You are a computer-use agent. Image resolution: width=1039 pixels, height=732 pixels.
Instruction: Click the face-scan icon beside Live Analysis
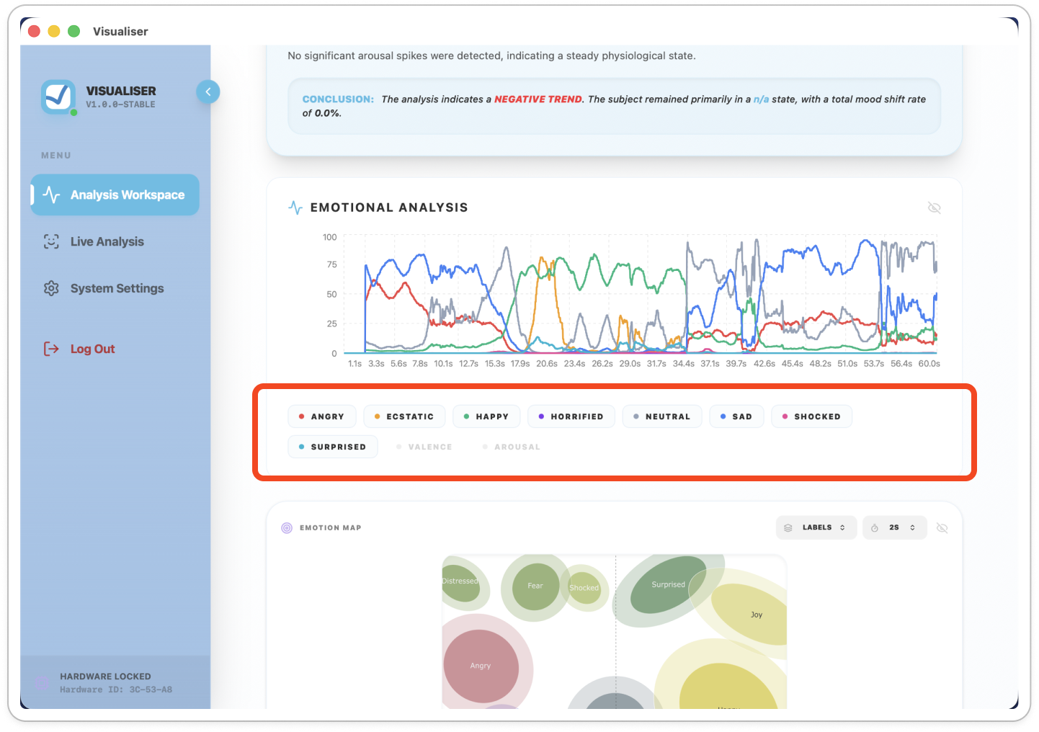[51, 241]
